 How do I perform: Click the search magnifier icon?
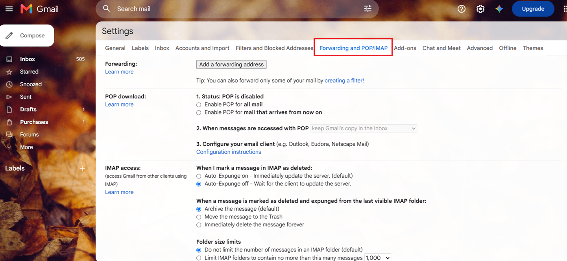pos(107,9)
